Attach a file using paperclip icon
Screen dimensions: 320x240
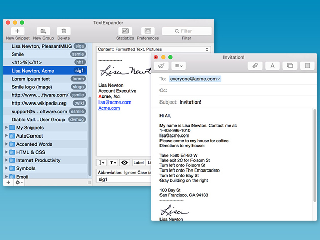[254, 66]
